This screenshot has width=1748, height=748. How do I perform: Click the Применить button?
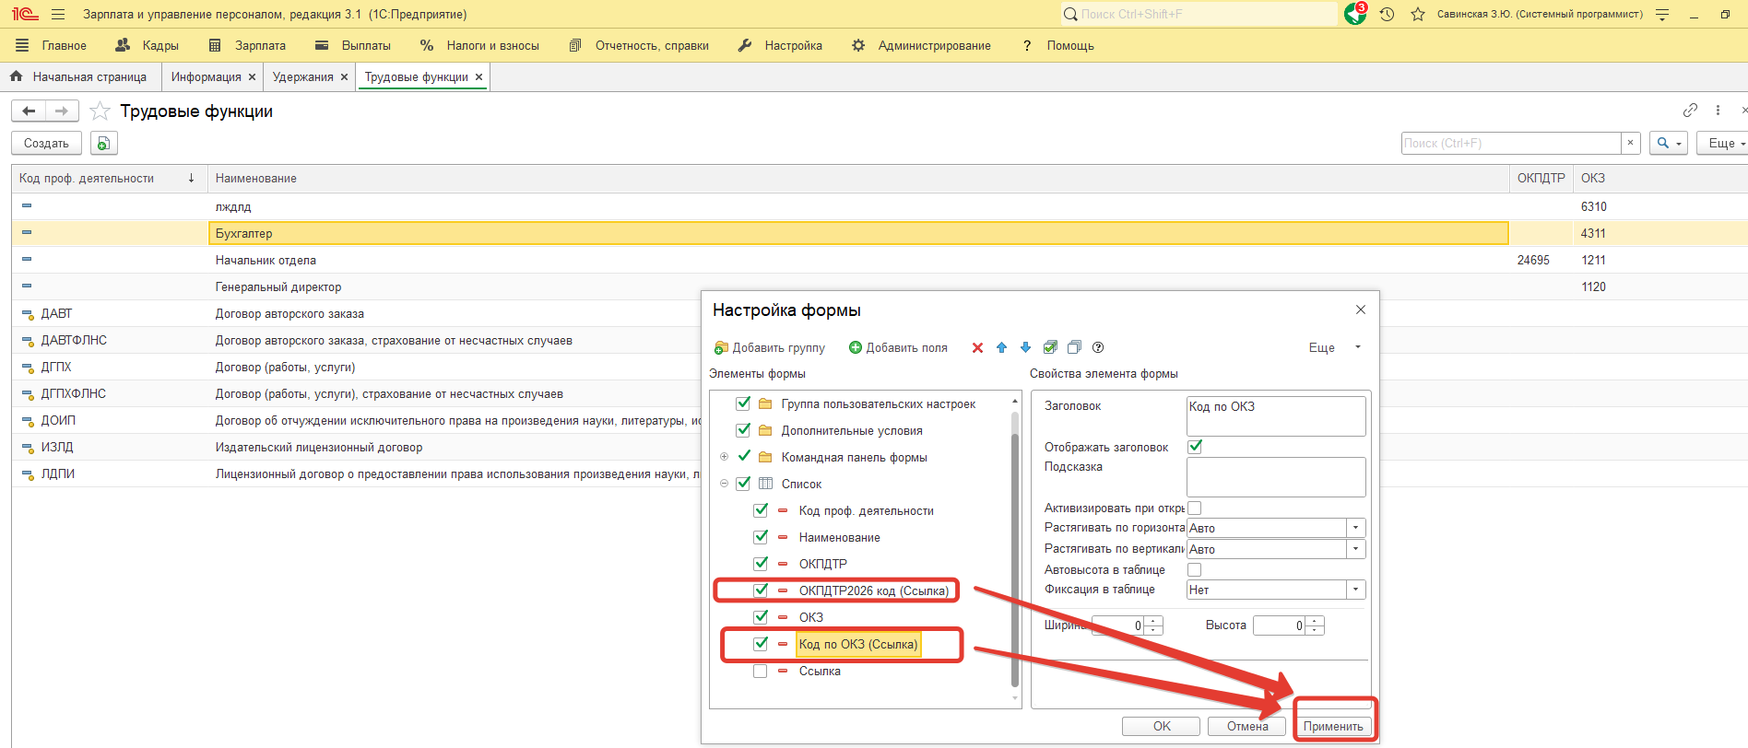point(1332,726)
